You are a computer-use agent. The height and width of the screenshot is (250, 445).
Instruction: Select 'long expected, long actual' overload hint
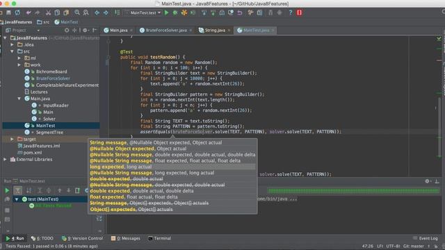172,167
